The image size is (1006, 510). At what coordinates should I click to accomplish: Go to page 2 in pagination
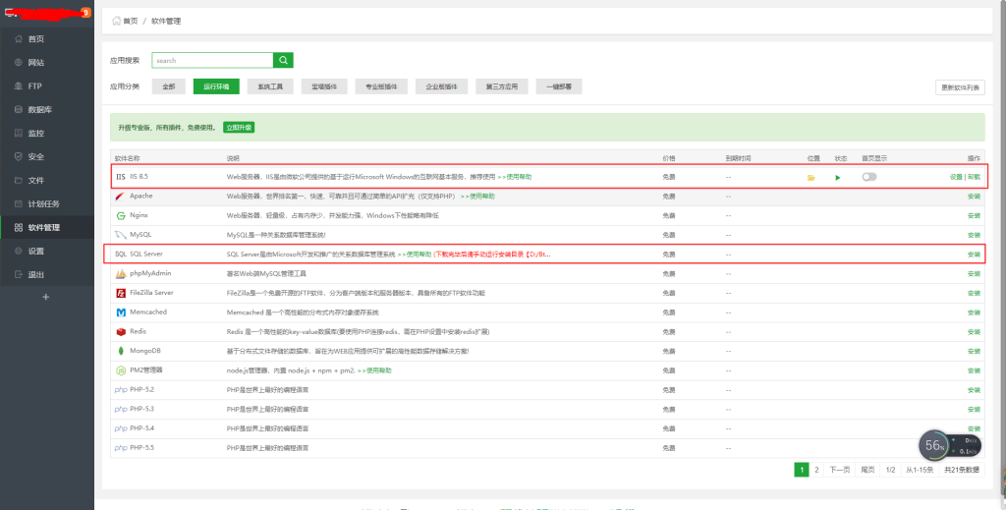coord(816,470)
